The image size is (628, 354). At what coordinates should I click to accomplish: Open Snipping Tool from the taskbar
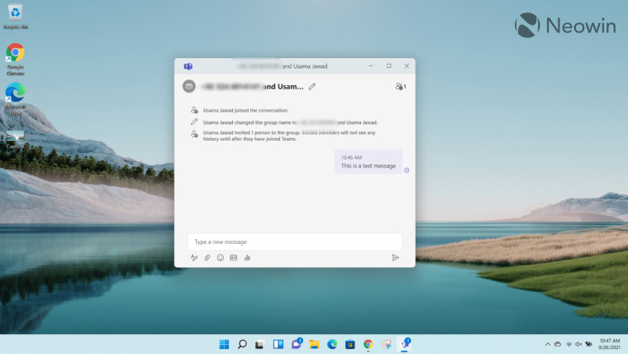pos(386,344)
